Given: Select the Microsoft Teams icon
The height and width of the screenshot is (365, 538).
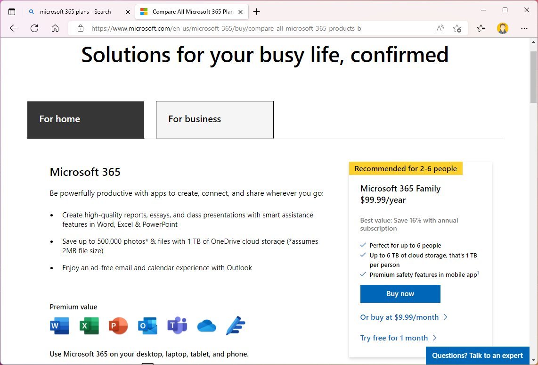Looking at the screenshot, I should (x=177, y=325).
